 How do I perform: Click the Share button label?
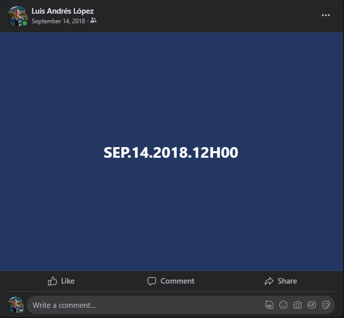(x=287, y=281)
